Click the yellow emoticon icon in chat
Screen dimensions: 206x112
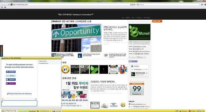pyautogui.click(x=3, y=99)
